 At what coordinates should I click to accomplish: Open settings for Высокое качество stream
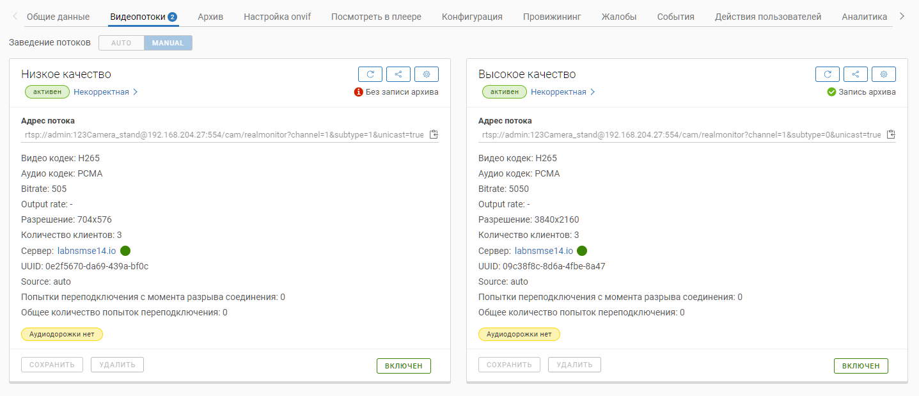tap(884, 74)
